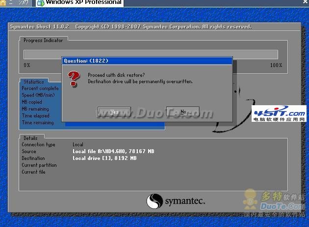This screenshot has width=309, height=227.
Task: Click the Time elapsed label
Action: tap(35, 116)
